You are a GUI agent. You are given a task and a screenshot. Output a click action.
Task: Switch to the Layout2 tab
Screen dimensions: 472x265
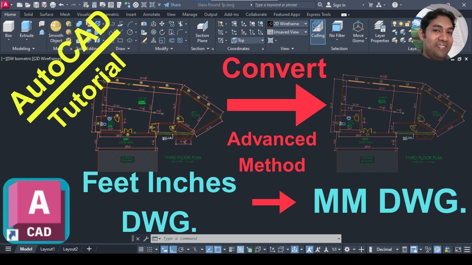[70, 249]
